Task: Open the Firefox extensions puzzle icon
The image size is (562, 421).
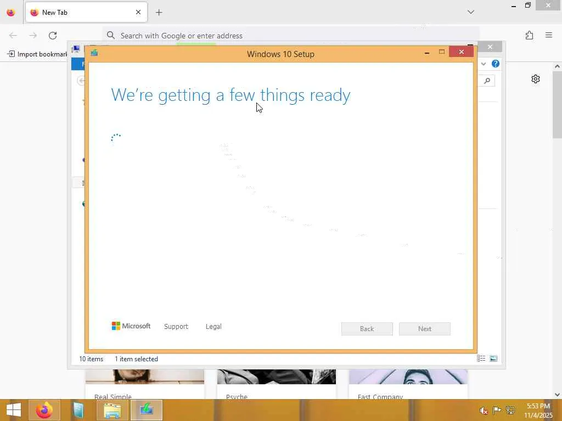Action: pos(530,35)
